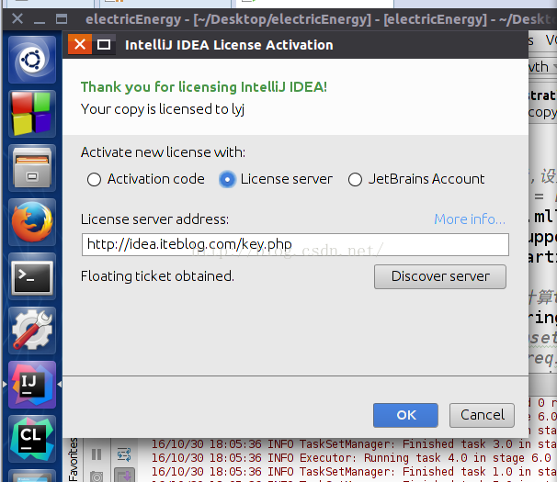Toggle soft-wrap icon in run console
This screenshot has width=557, height=482.
(124, 454)
